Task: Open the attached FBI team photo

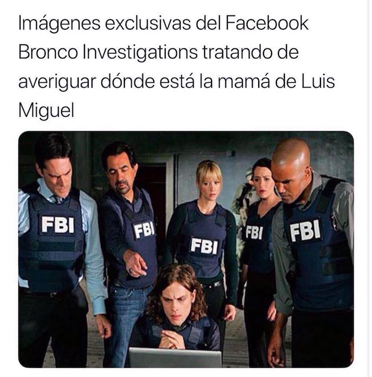Action: click(x=186, y=250)
